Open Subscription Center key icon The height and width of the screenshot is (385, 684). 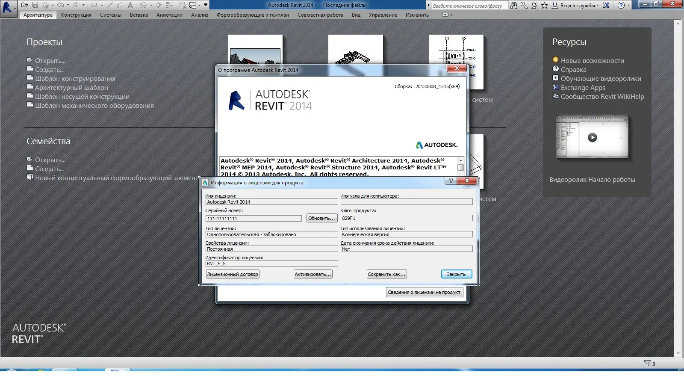click(524, 5)
